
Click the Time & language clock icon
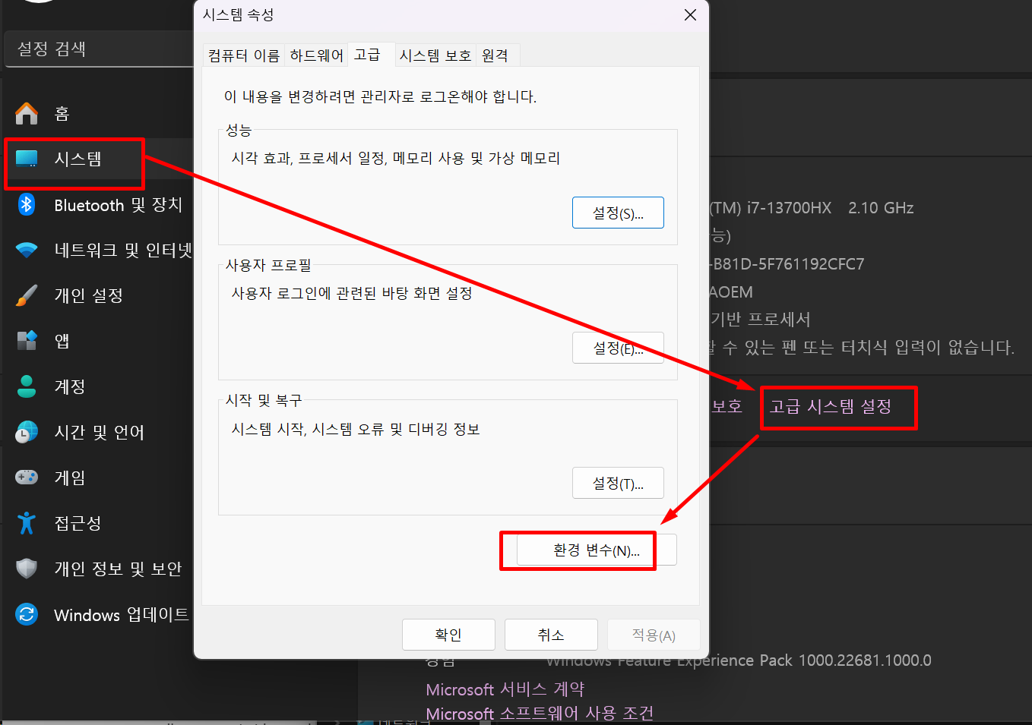pos(27,432)
